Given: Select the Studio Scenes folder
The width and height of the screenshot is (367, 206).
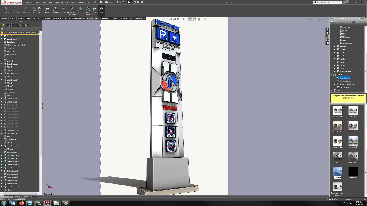Looking at the screenshot, I should (345, 81).
